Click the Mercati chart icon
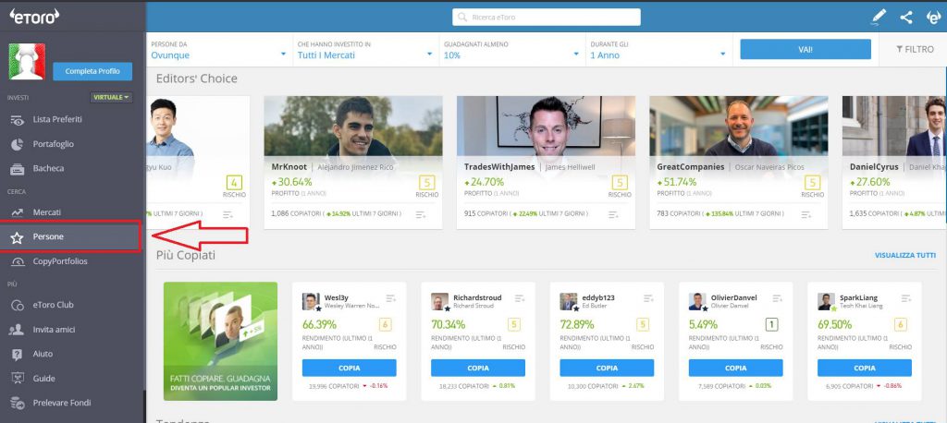Screen dimensions: 947x423 point(17,212)
